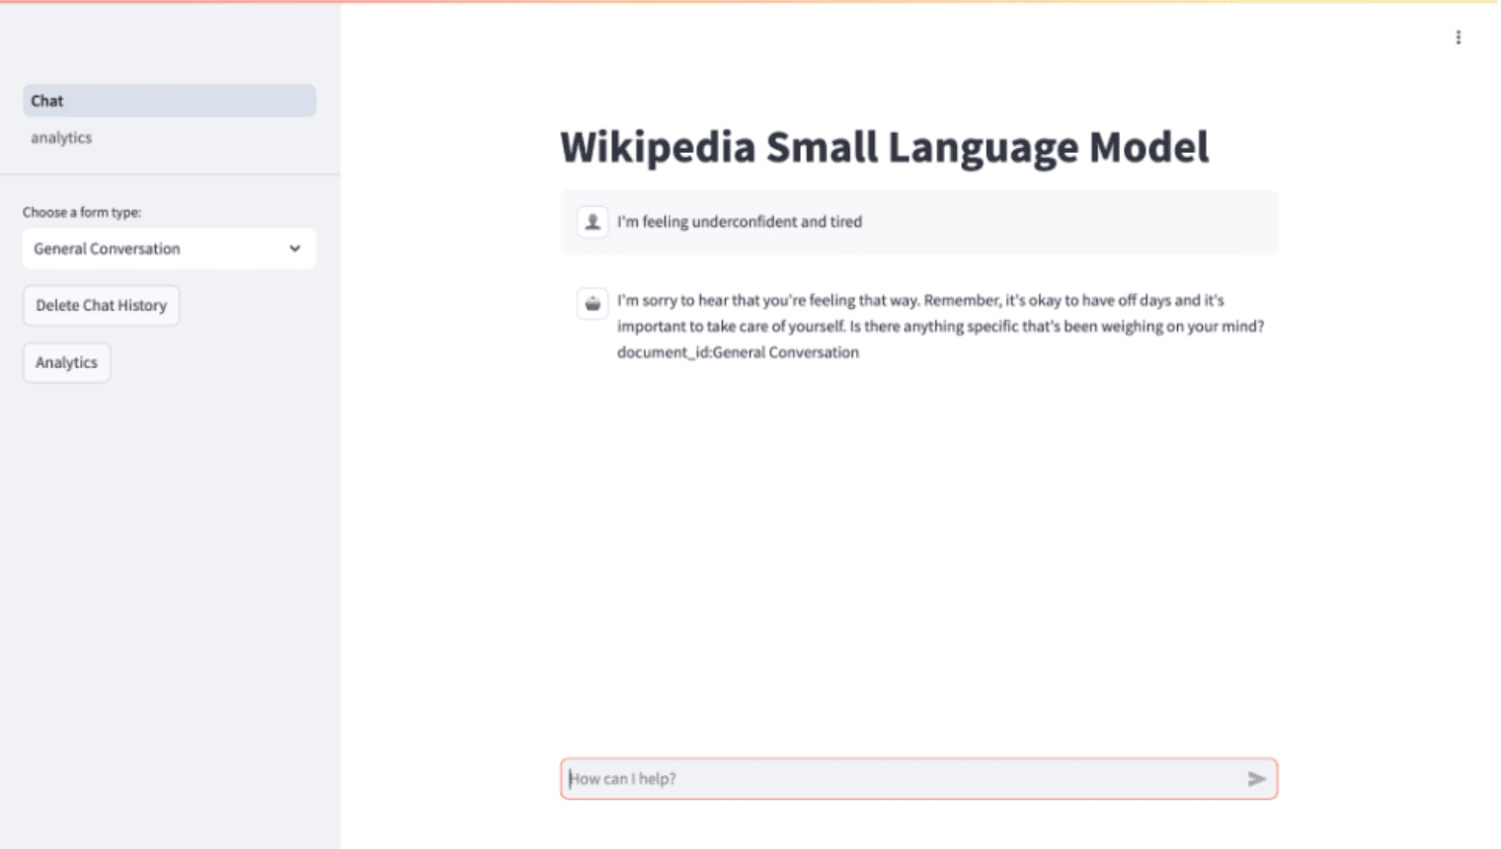Click the 'document_id:General Conversation' line

738,352
